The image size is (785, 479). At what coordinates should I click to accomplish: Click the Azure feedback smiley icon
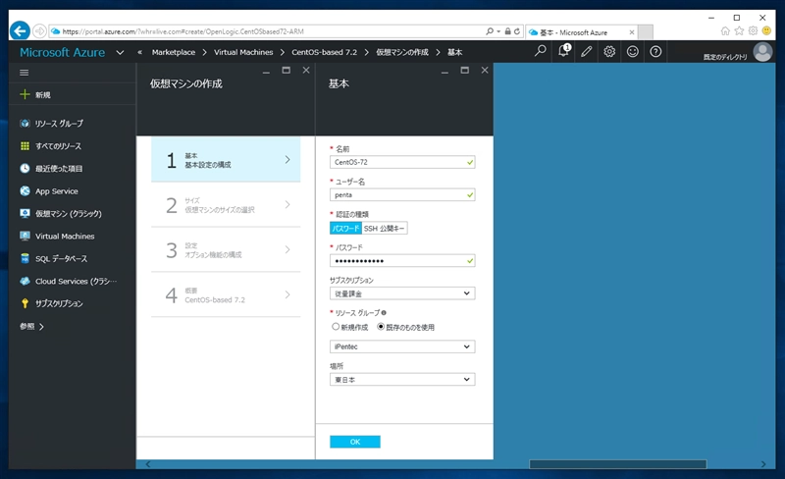click(632, 51)
